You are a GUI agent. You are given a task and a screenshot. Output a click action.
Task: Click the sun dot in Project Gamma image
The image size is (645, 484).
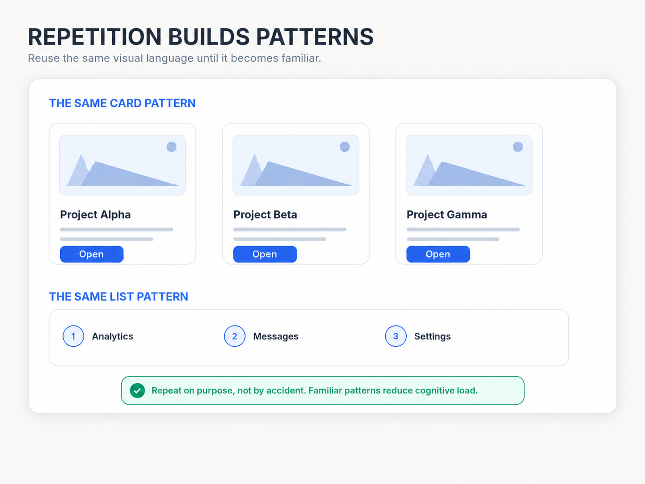518,147
